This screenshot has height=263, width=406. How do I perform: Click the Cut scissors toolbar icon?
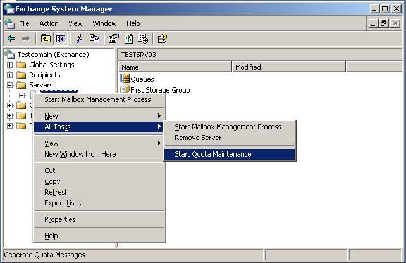tap(80, 39)
